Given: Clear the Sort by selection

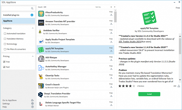Looking at the screenshot, I should 111,7.
